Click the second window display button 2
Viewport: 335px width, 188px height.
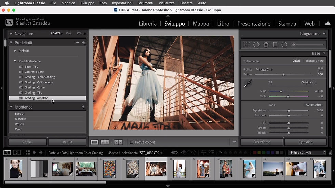(x=17, y=153)
